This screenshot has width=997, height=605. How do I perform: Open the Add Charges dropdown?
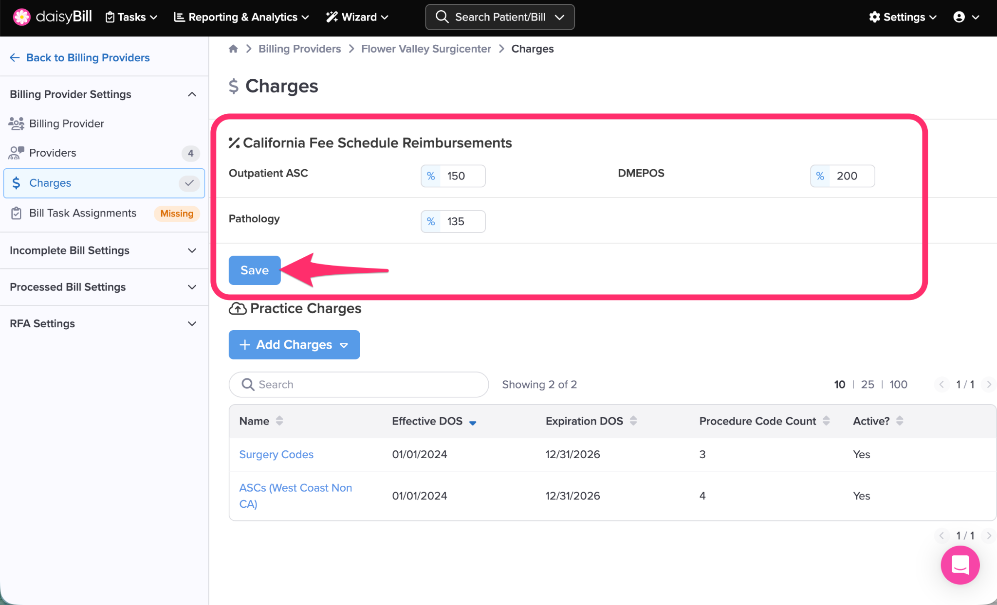pos(294,345)
